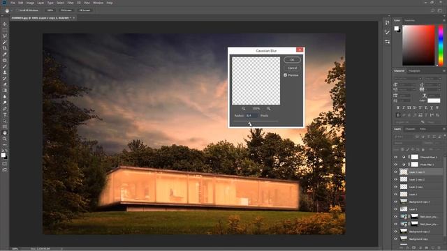Open the Window menu
447x251 pixels.
[x=98, y=3]
